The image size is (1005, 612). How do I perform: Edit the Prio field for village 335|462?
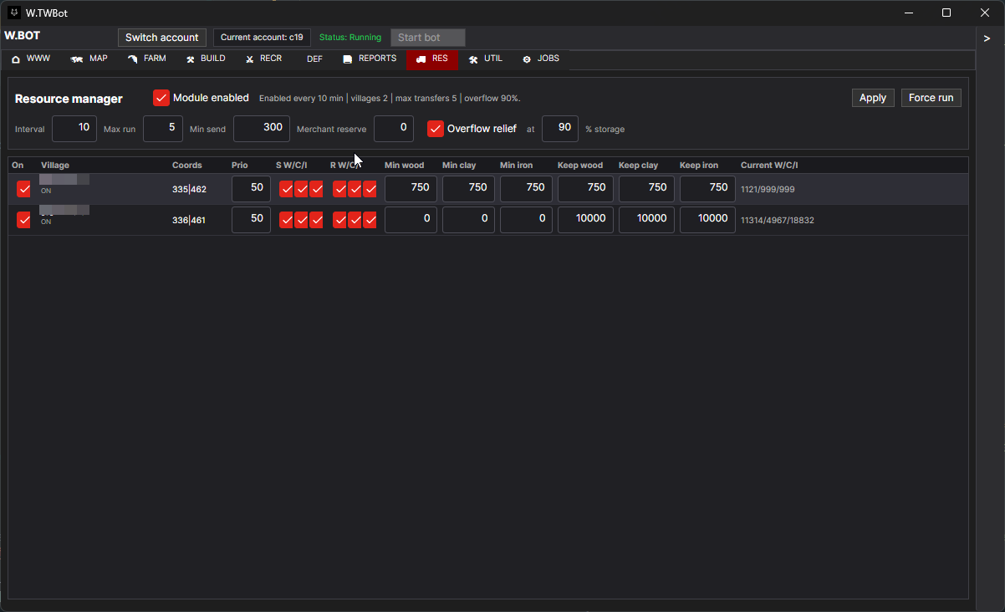click(x=251, y=189)
